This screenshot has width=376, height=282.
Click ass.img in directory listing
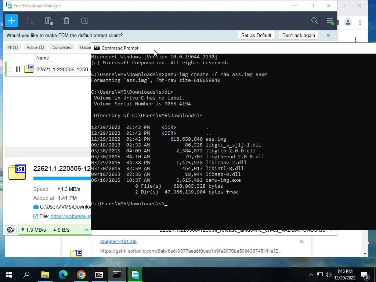click(216, 139)
